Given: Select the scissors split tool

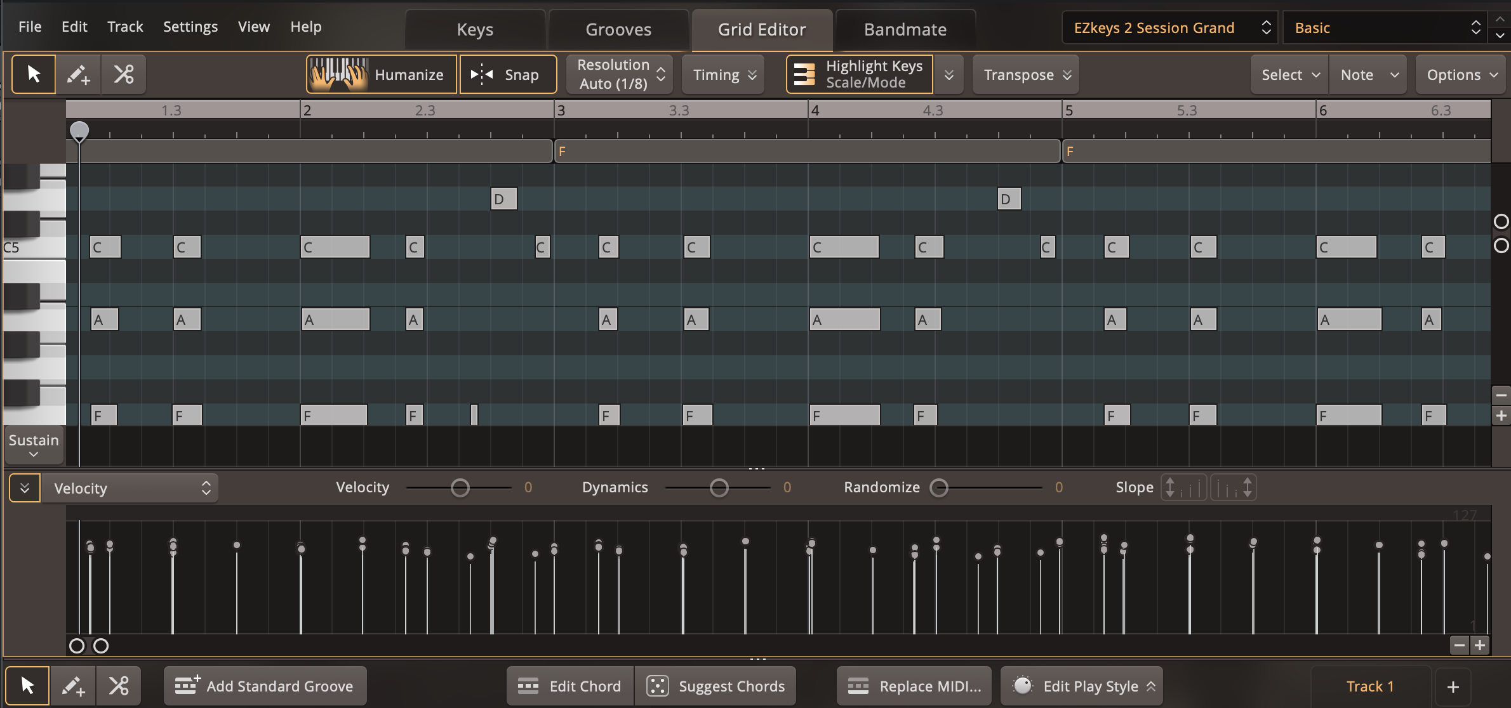Looking at the screenshot, I should [x=123, y=74].
